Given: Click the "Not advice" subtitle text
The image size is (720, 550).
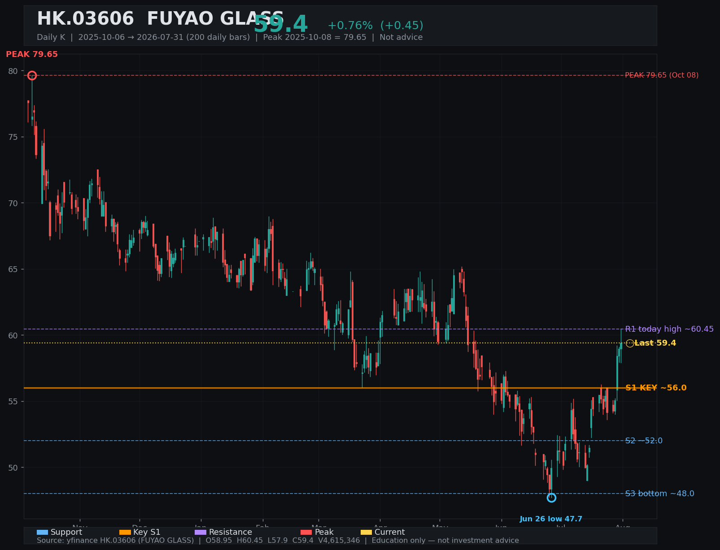Looking at the screenshot, I should coord(401,37).
